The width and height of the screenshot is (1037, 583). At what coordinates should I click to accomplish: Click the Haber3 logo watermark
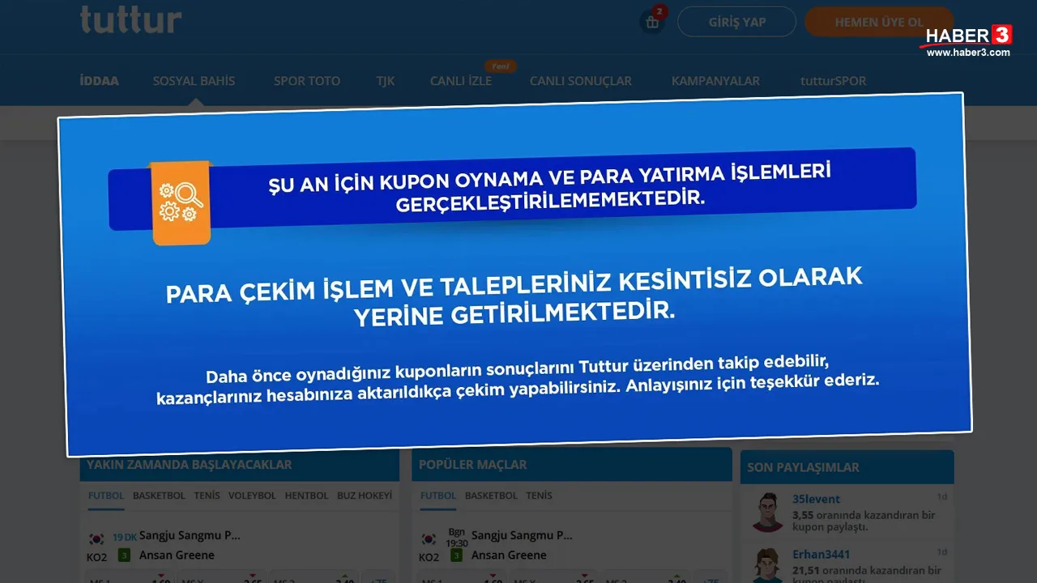click(x=968, y=39)
